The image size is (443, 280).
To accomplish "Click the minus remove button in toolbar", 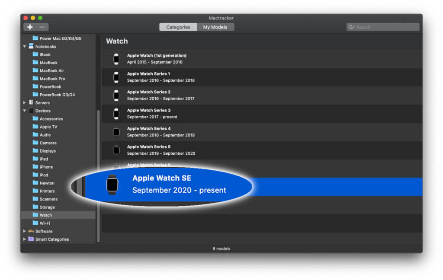I will click(x=42, y=27).
